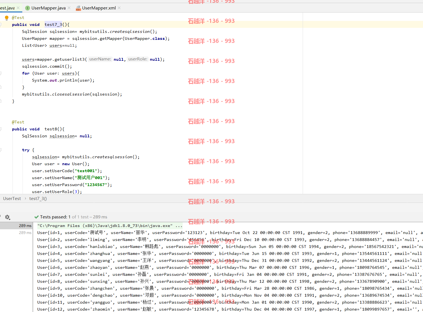This screenshot has height=312, width=423.
Task: Click console row with userCode 'dengchao'
Action: [230, 295]
